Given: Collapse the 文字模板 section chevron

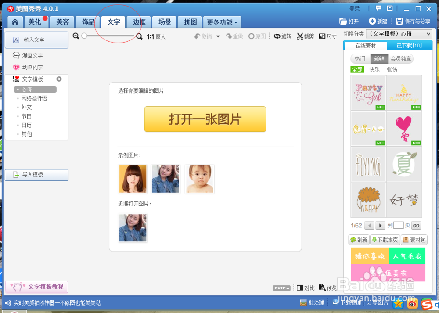Looking at the screenshot, I should (59, 79).
